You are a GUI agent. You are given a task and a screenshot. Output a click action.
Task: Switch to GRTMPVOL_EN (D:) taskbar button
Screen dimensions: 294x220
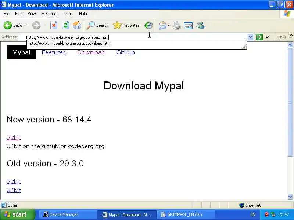pyautogui.click(x=186, y=215)
